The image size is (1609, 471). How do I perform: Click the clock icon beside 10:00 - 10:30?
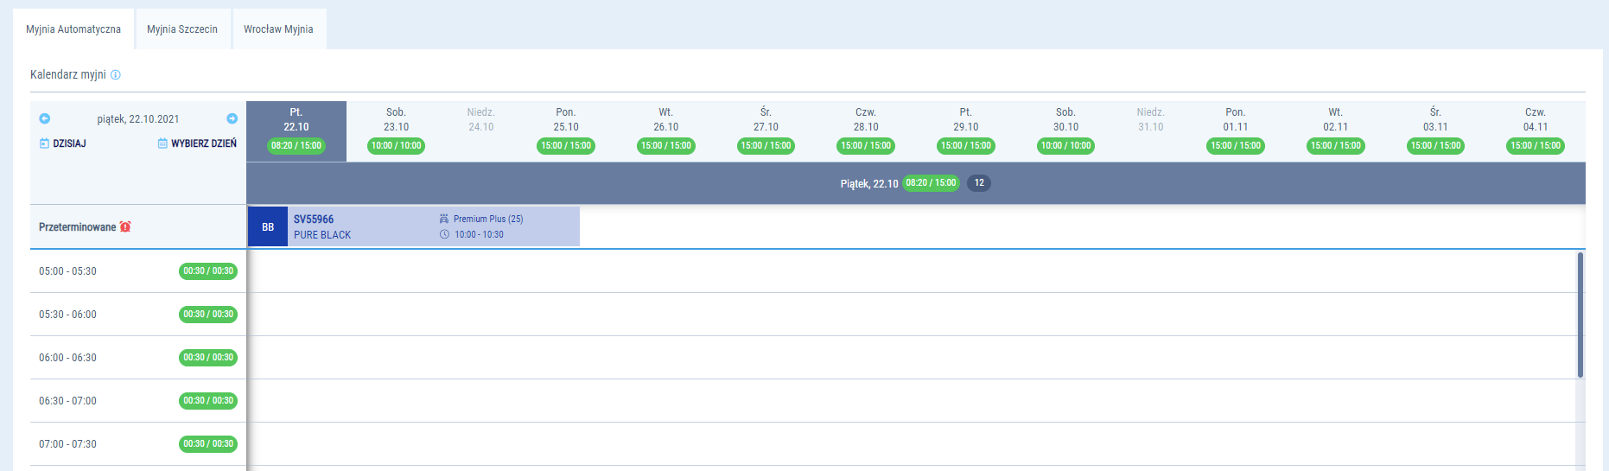tap(444, 234)
